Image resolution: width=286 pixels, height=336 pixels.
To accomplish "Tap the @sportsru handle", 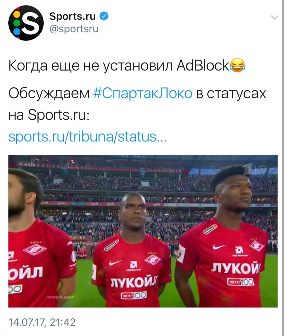I will 74,29.
